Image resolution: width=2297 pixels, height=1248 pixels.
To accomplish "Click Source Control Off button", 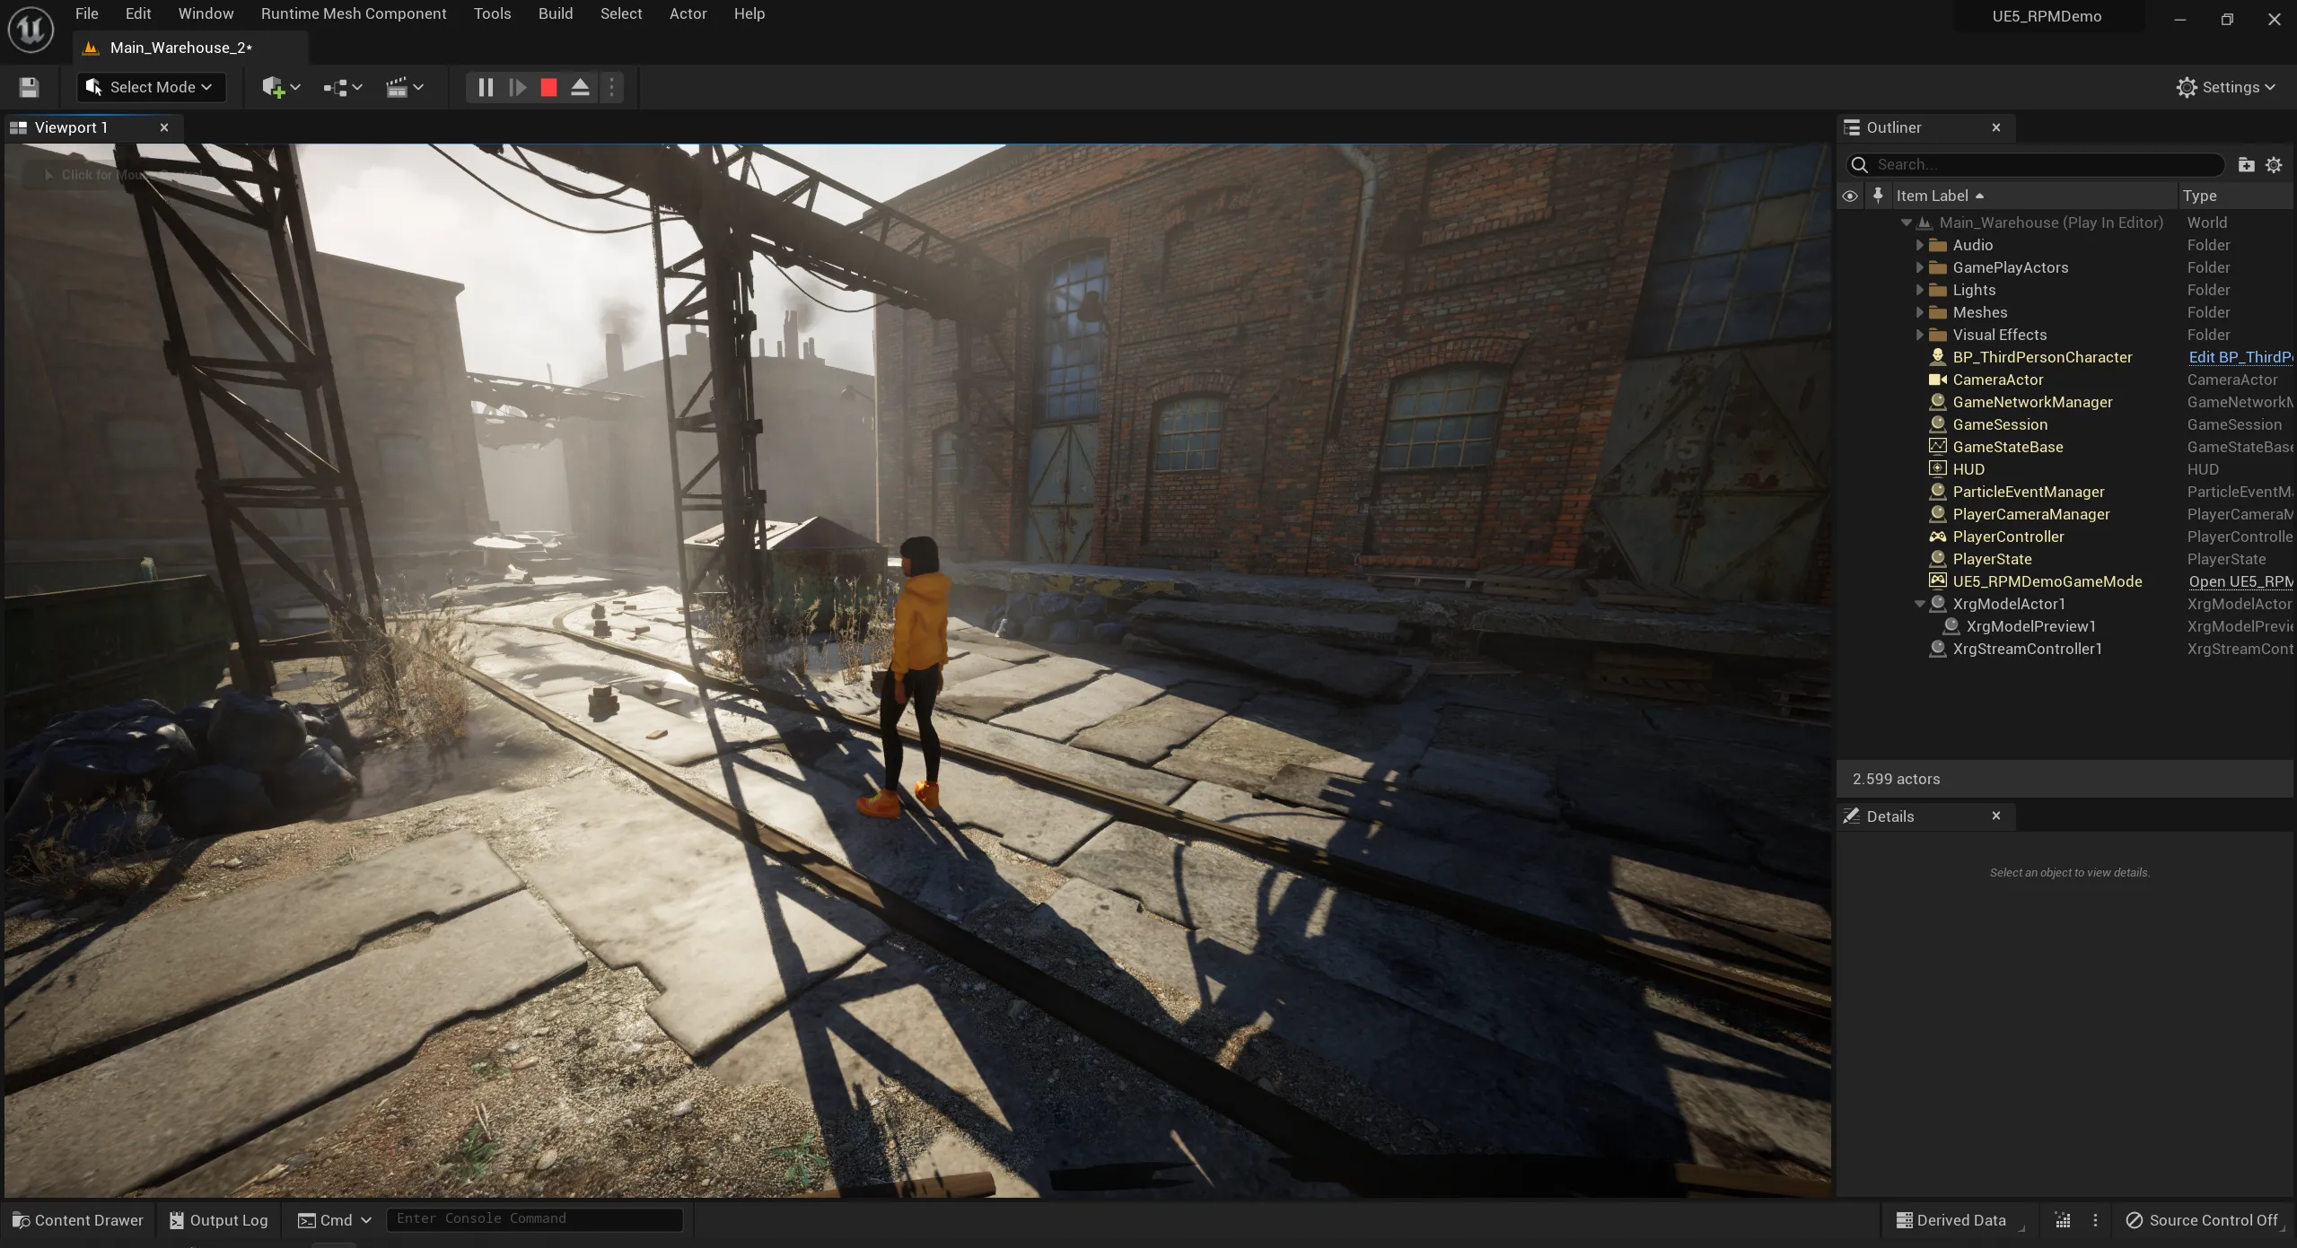I will [2202, 1220].
